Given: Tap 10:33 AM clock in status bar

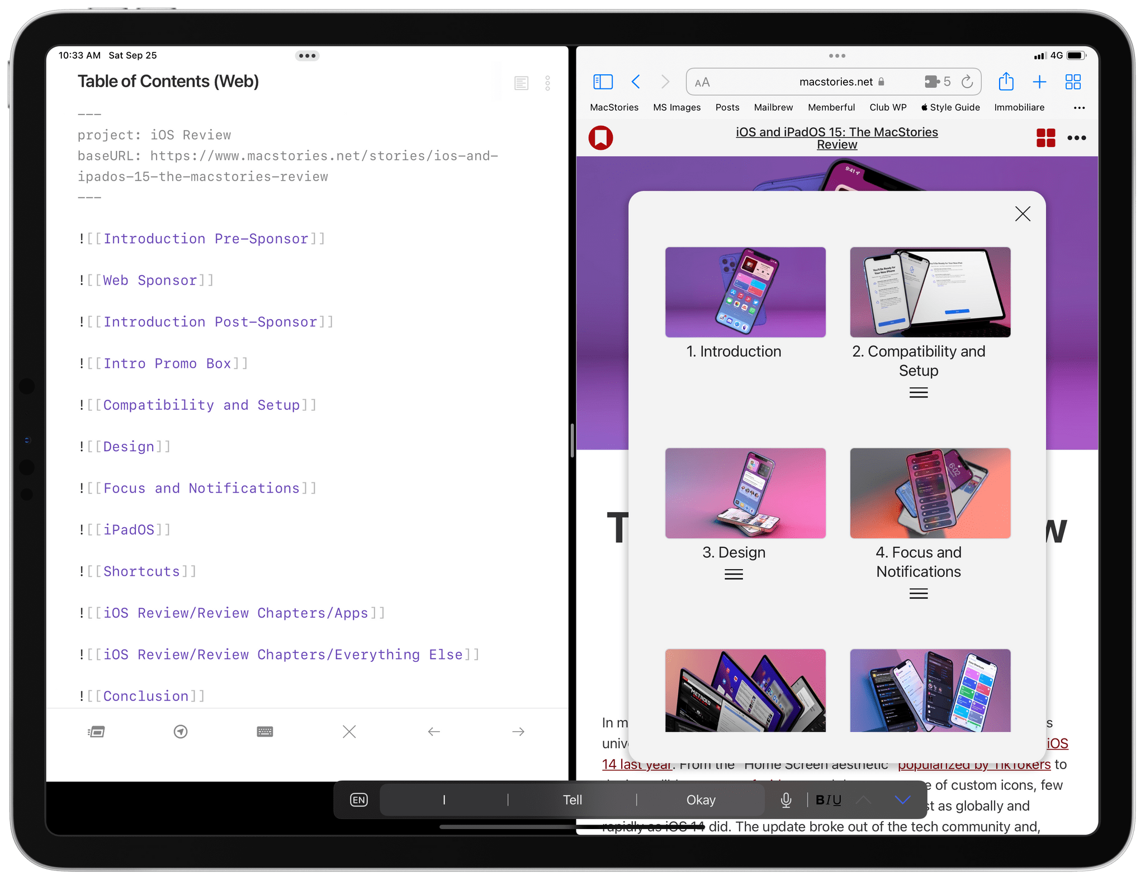Looking at the screenshot, I should point(79,55).
